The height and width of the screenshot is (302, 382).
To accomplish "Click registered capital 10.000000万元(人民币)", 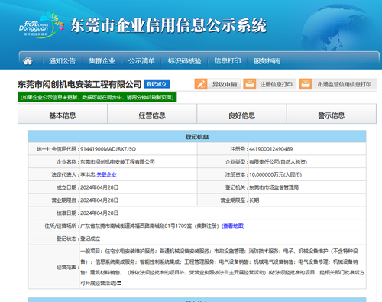I will click(x=276, y=174).
